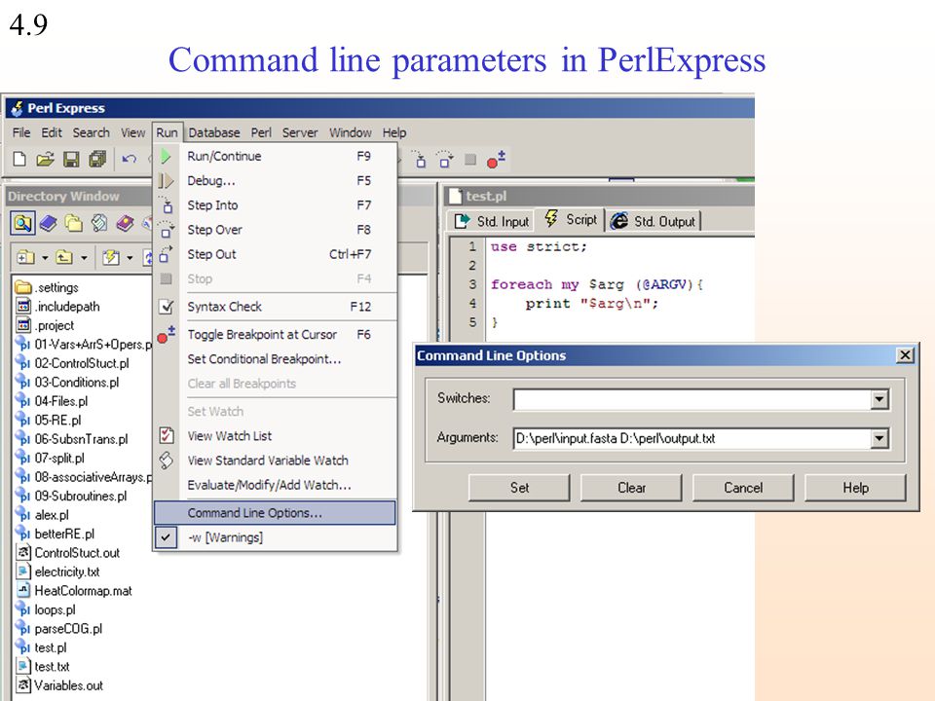Image resolution: width=935 pixels, height=701 pixels.
Task: Click the folder up icon in directory toolbar
Action: (x=64, y=257)
